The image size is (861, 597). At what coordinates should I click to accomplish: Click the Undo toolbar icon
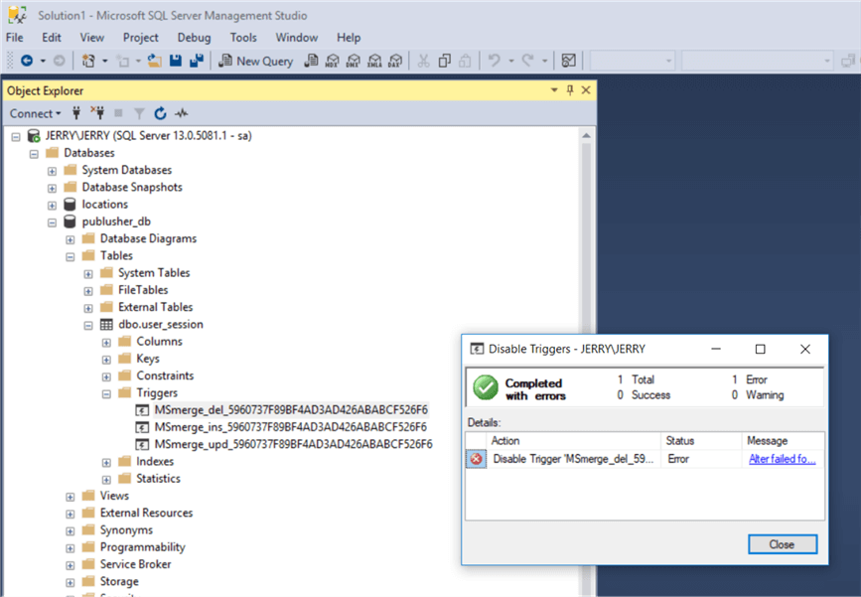pyautogui.click(x=491, y=61)
